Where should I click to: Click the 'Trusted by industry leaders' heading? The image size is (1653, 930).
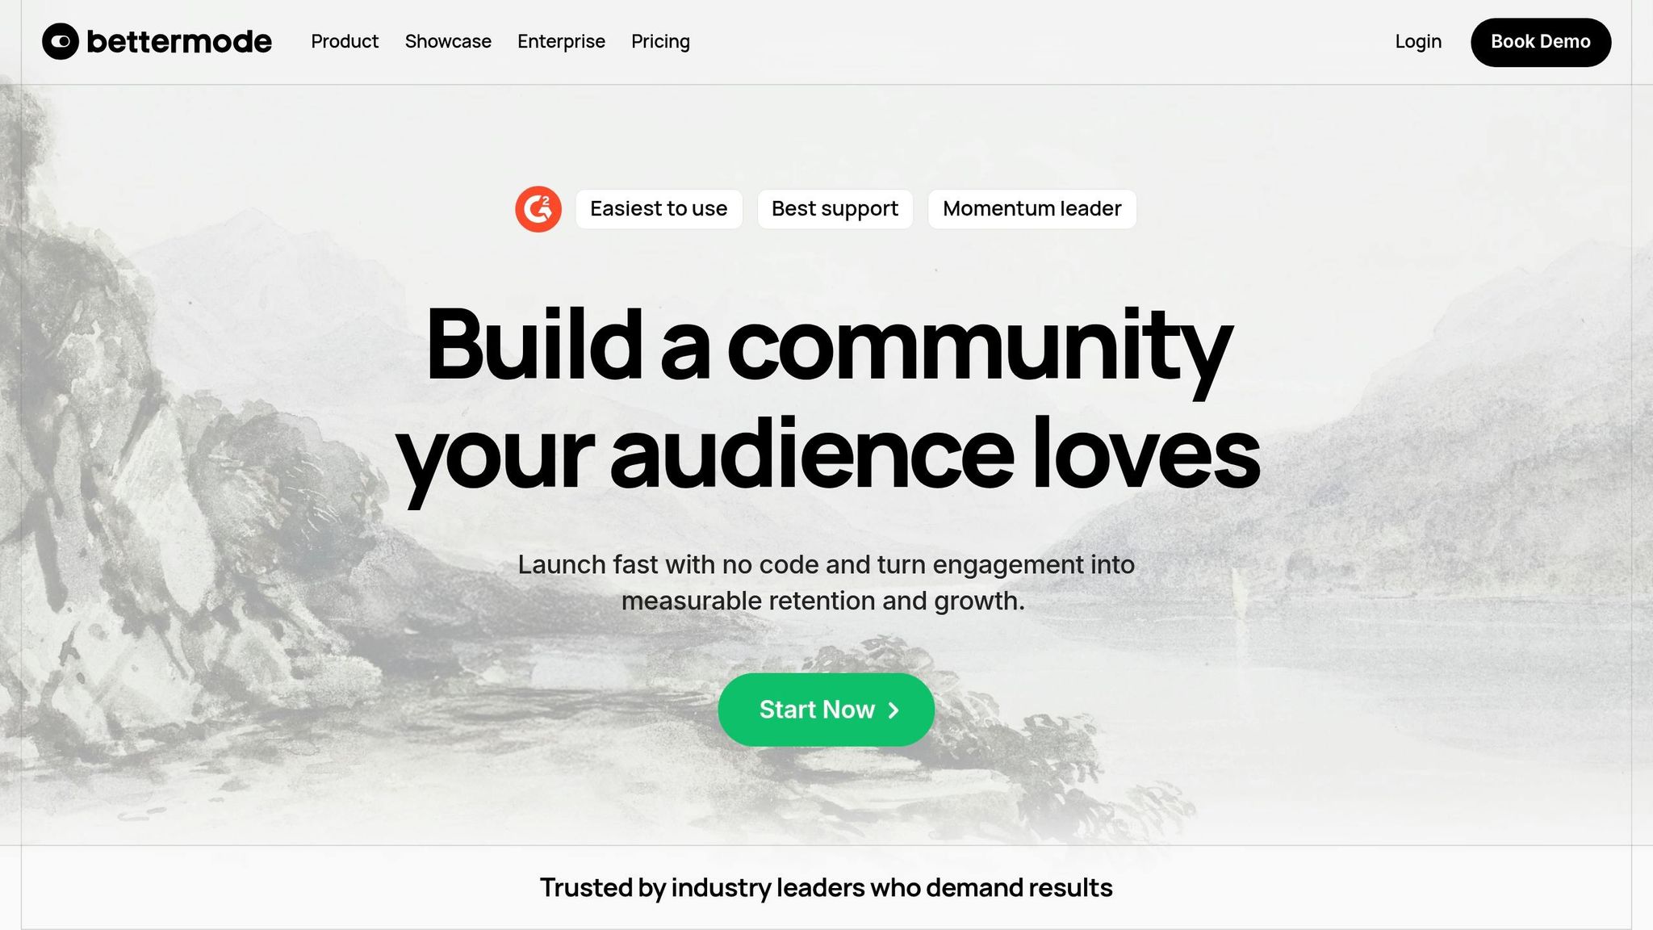826,887
